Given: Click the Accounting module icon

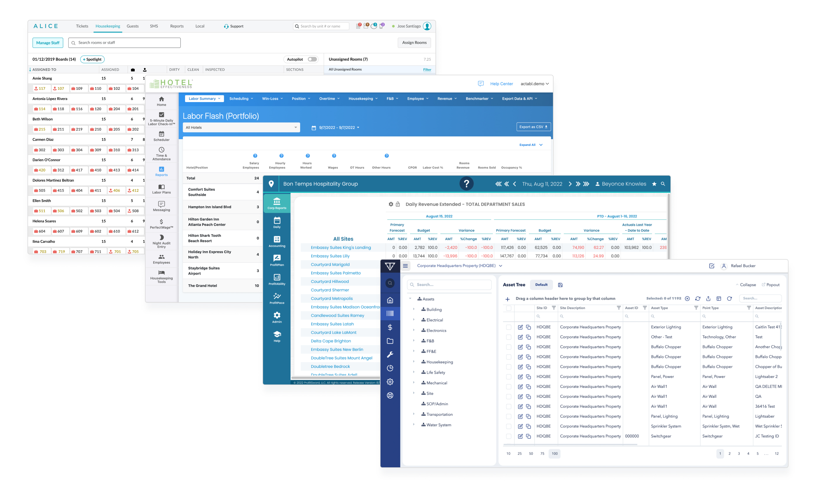Looking at the screenshot, I should [277, 241].
